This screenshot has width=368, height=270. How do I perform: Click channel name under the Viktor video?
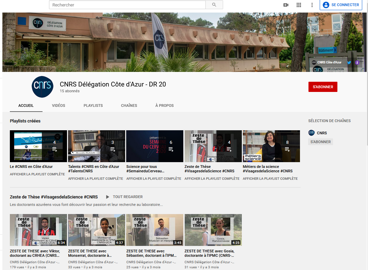tap(35, 262)
